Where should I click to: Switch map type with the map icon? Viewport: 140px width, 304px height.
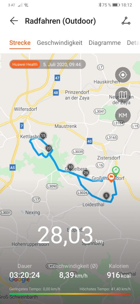[x=123, y=95]
